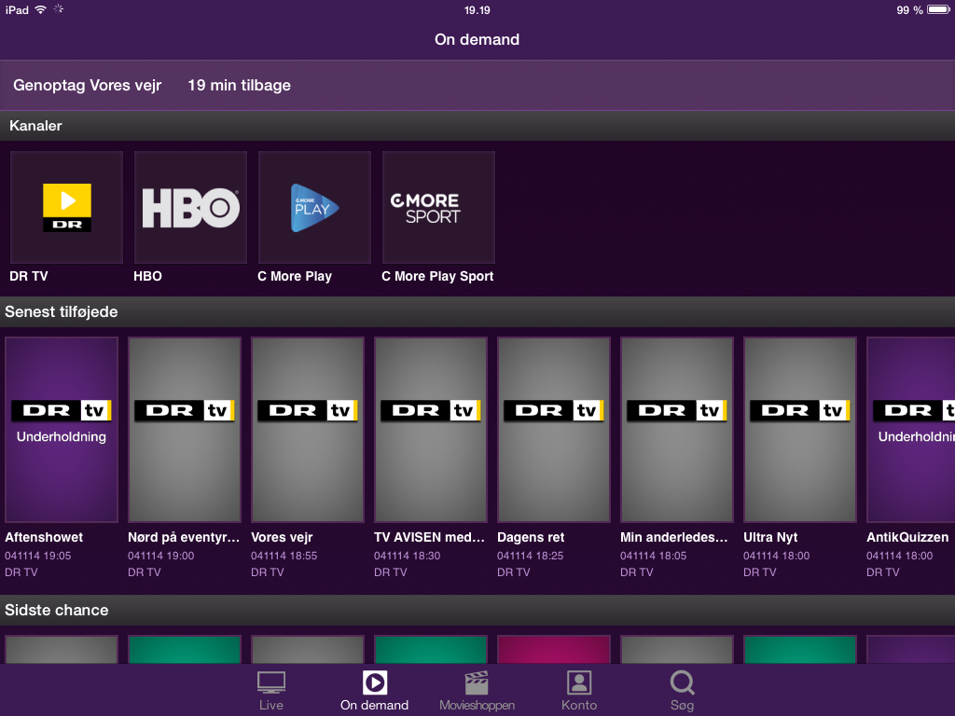Open the DR TV channel icon

[x=66, y=207]
